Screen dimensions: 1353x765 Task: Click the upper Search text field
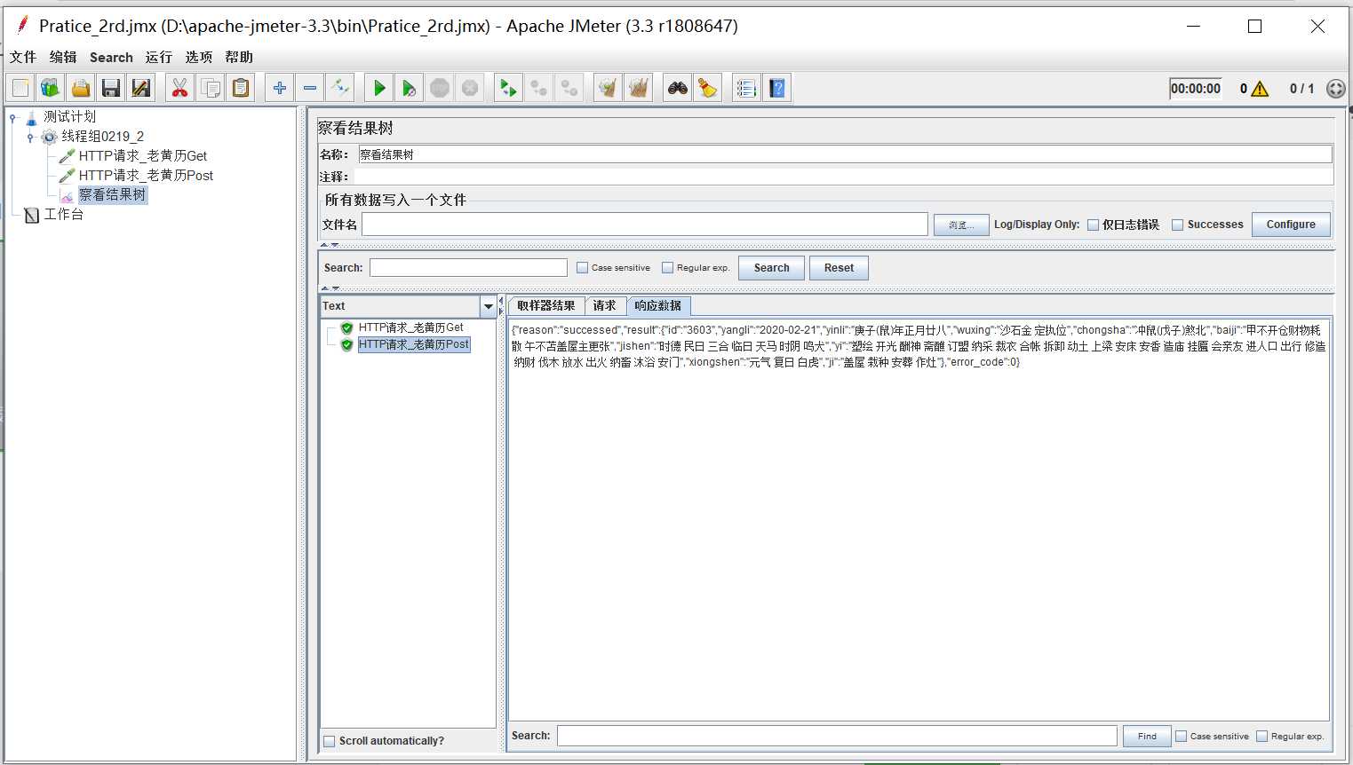468,267
